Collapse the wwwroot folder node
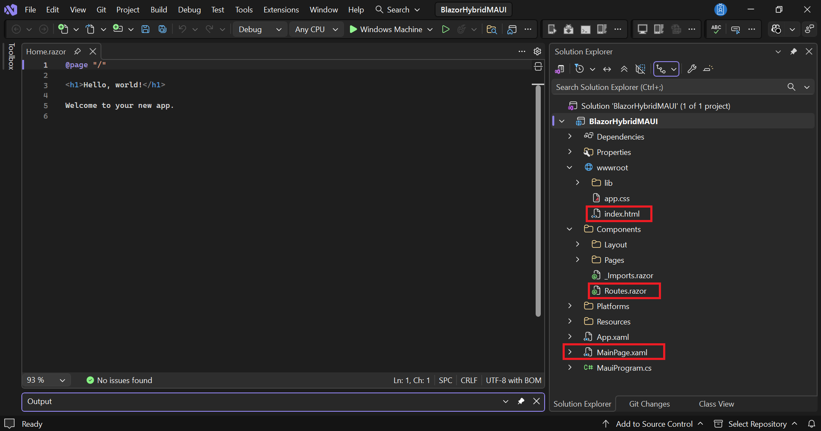821x431 pixels. (569, 167)
